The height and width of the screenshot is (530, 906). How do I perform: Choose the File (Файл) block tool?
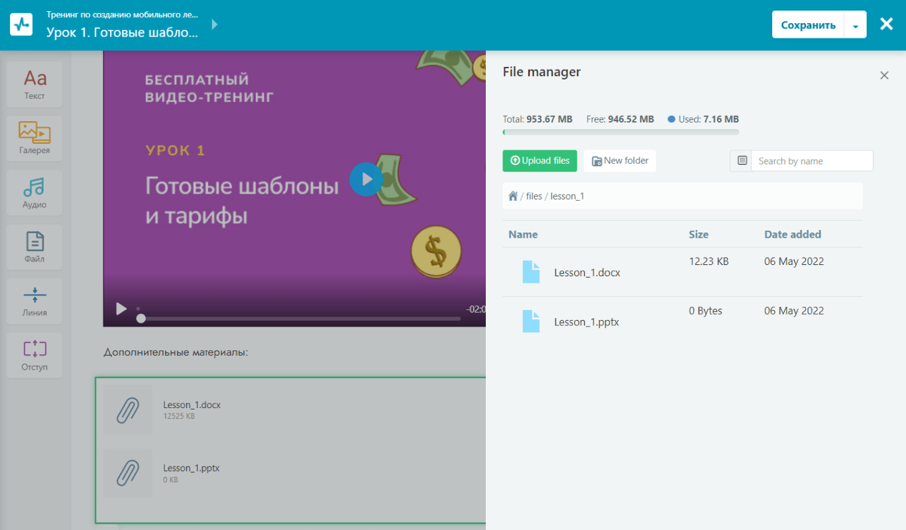34,247
